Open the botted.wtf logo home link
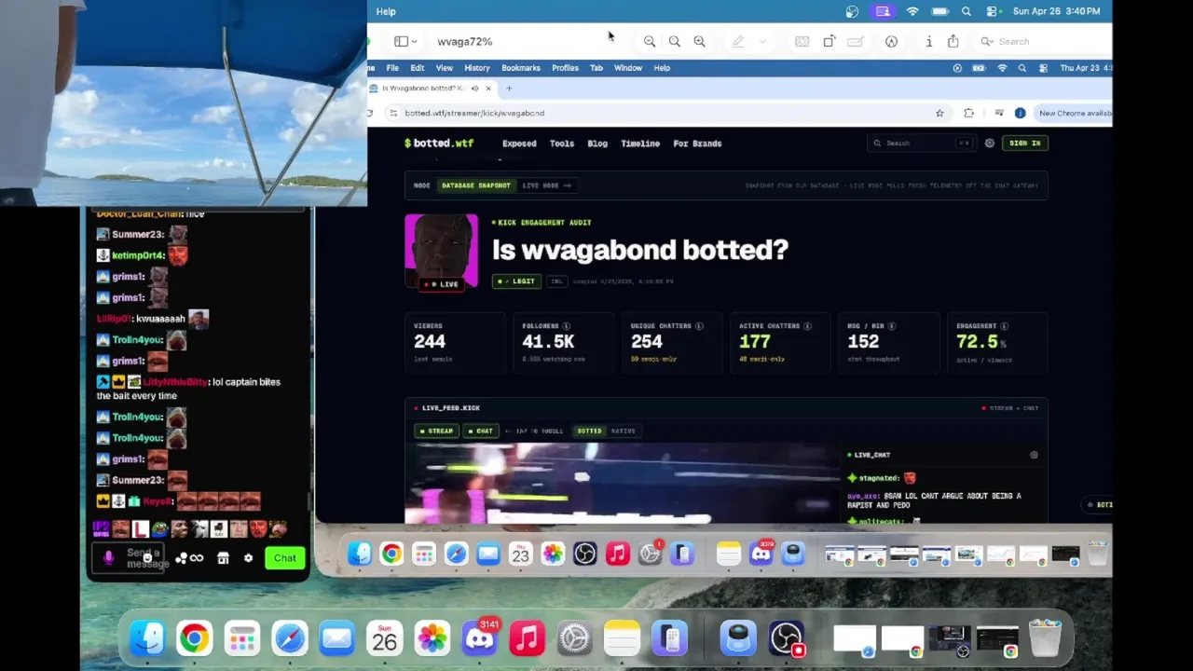 (x=439, y=144)
